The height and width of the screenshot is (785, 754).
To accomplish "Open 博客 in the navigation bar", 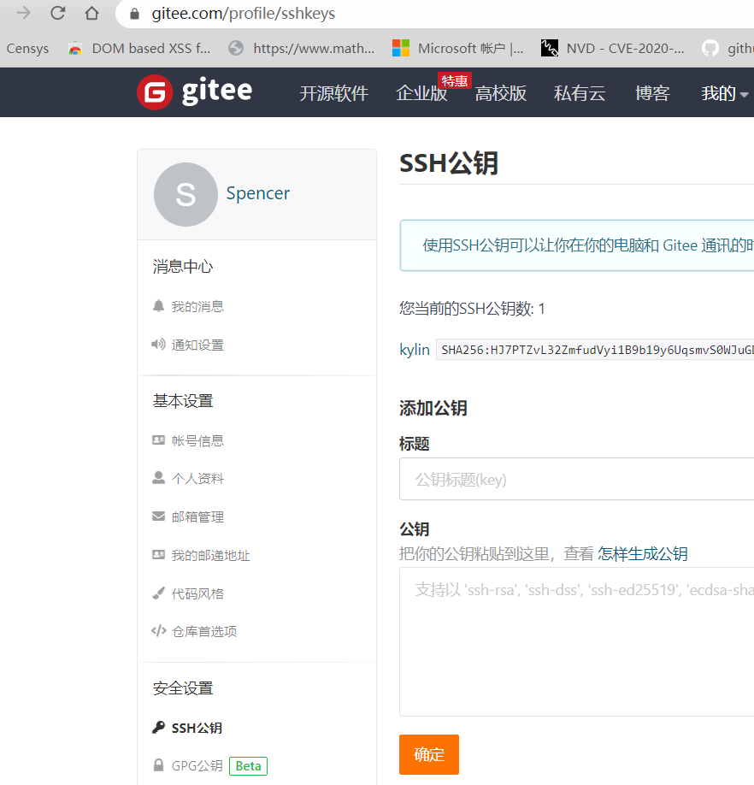I will [652, 93].
